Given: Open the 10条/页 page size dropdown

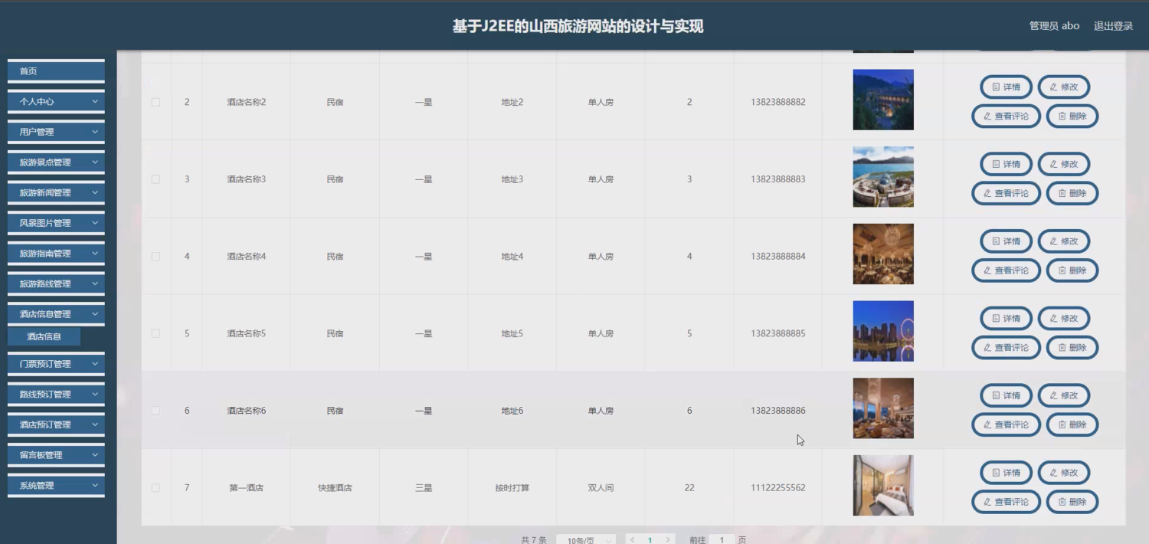Looking at the screenshot, I should click(586, 540).
